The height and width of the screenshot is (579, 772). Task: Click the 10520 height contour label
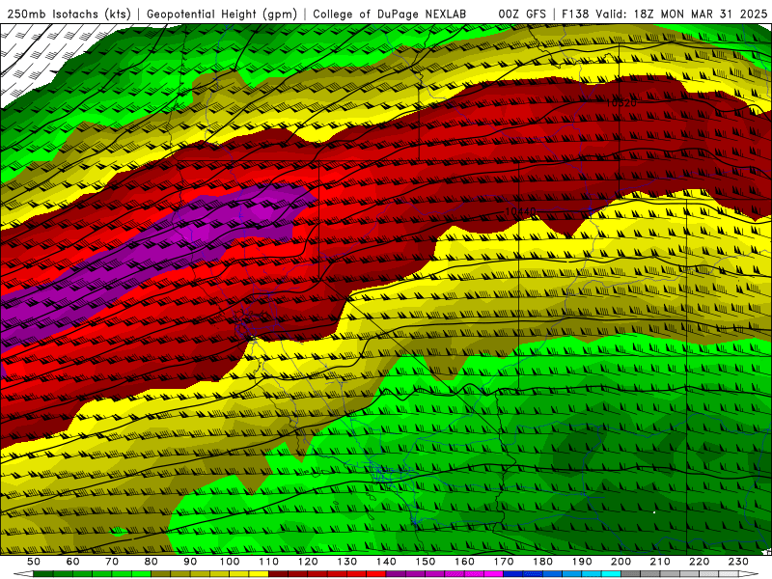(620, 103)
